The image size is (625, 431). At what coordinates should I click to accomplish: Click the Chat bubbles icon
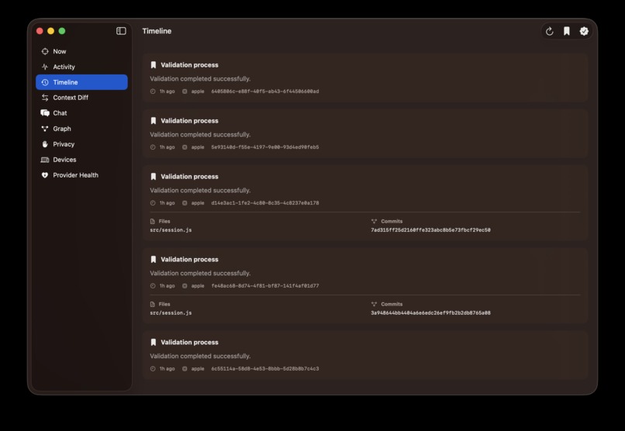pyautogui.click(x=45, y=113)
